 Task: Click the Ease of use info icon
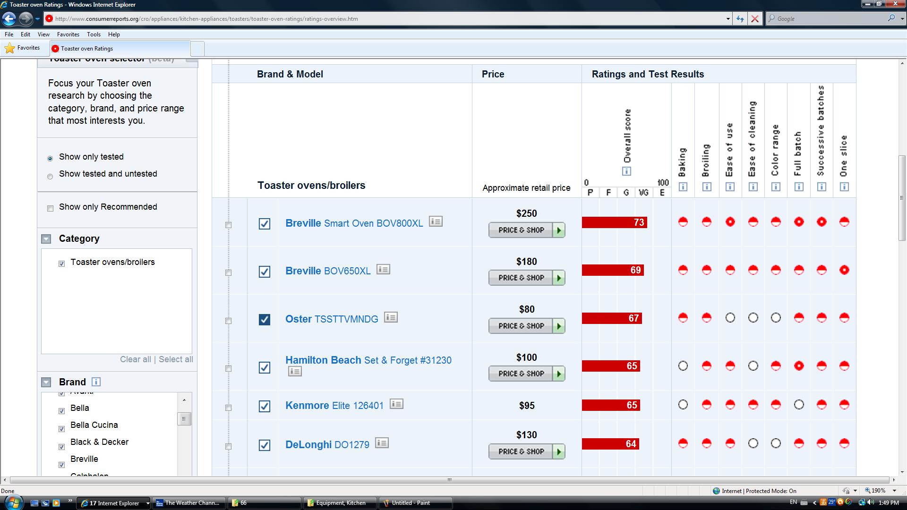tap(730, 187)
